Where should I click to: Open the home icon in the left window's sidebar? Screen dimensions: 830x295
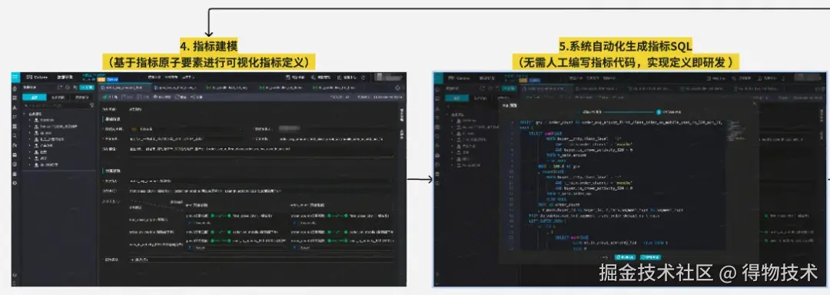click(x=15, y=88)
